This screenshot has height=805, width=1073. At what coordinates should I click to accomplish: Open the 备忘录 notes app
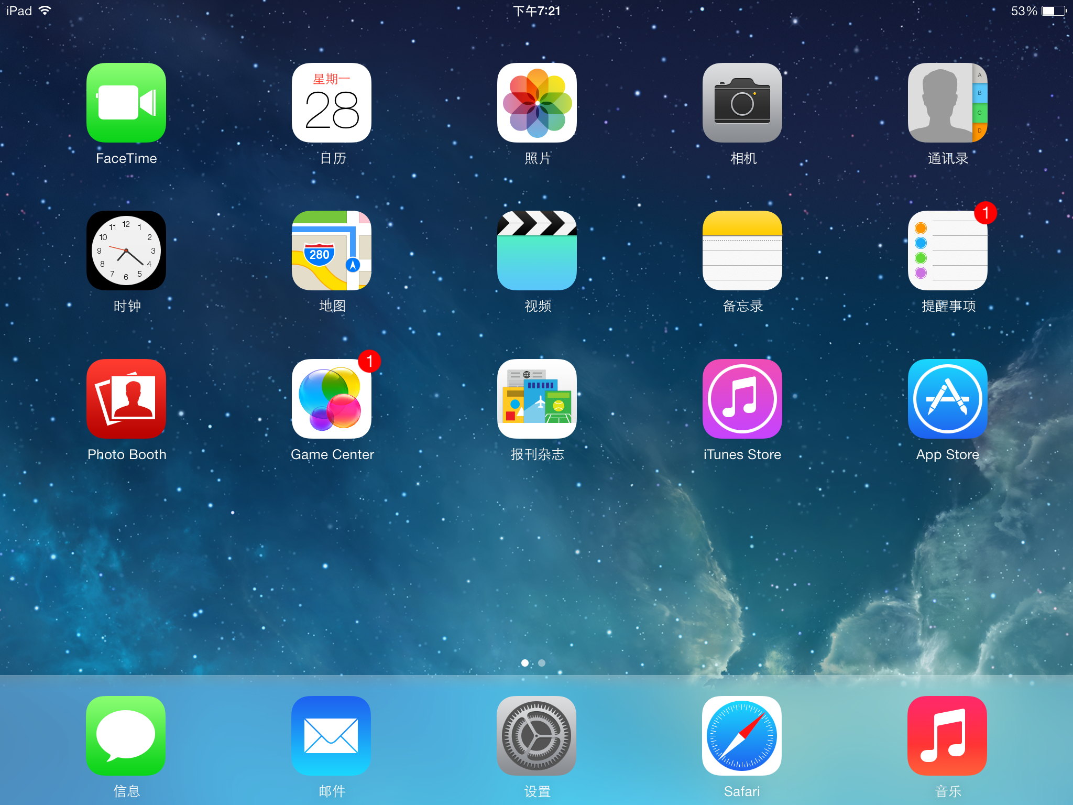click(x=742, y=251)
